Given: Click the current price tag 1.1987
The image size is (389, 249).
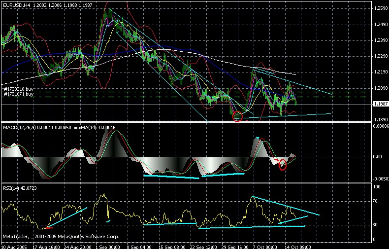Looking at the screenshot, I should (379, 105).
